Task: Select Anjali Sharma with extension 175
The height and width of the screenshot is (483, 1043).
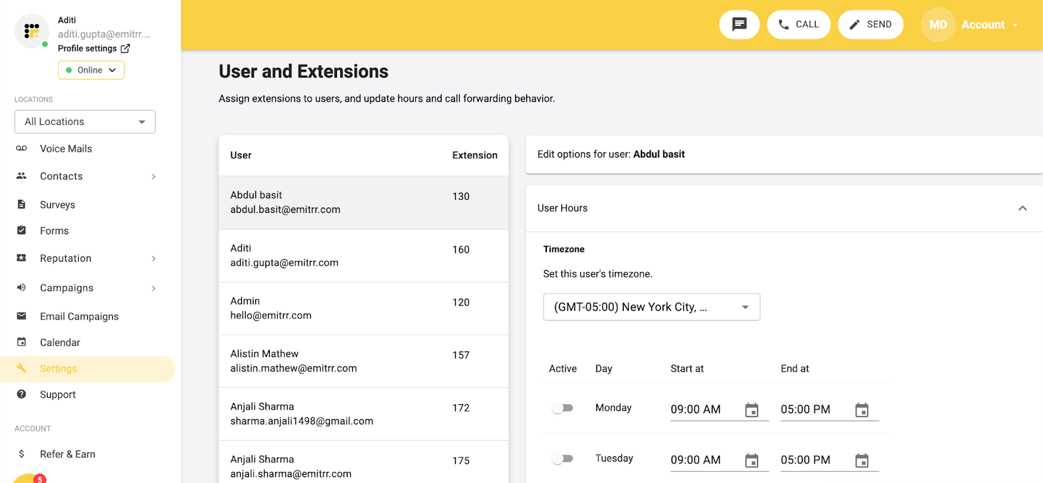Action: (x=364, y=463)
